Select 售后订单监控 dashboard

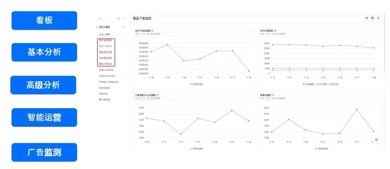tap(105, 64)
